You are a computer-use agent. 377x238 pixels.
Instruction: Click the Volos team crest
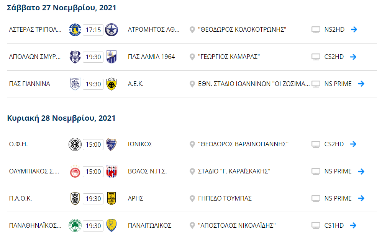coord(111,172)
